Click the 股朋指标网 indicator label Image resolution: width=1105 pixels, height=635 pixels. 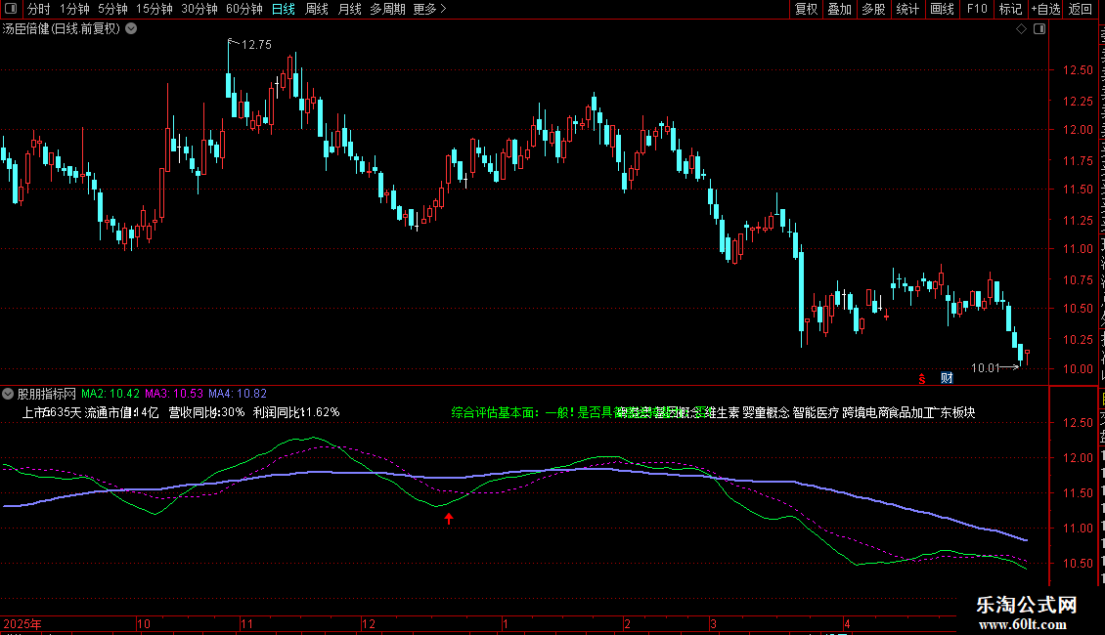coord(47,394)
